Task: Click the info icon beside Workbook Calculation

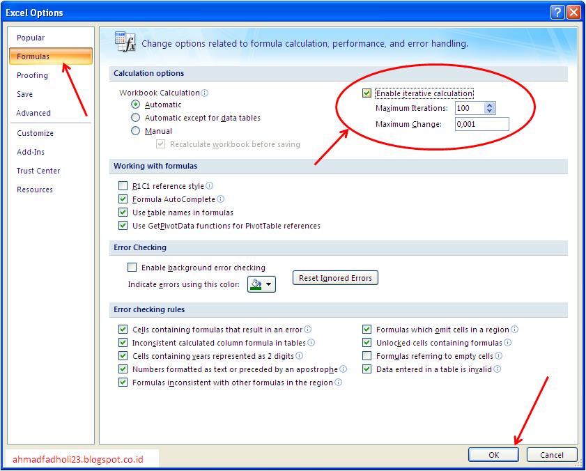Action: (206, 93)
